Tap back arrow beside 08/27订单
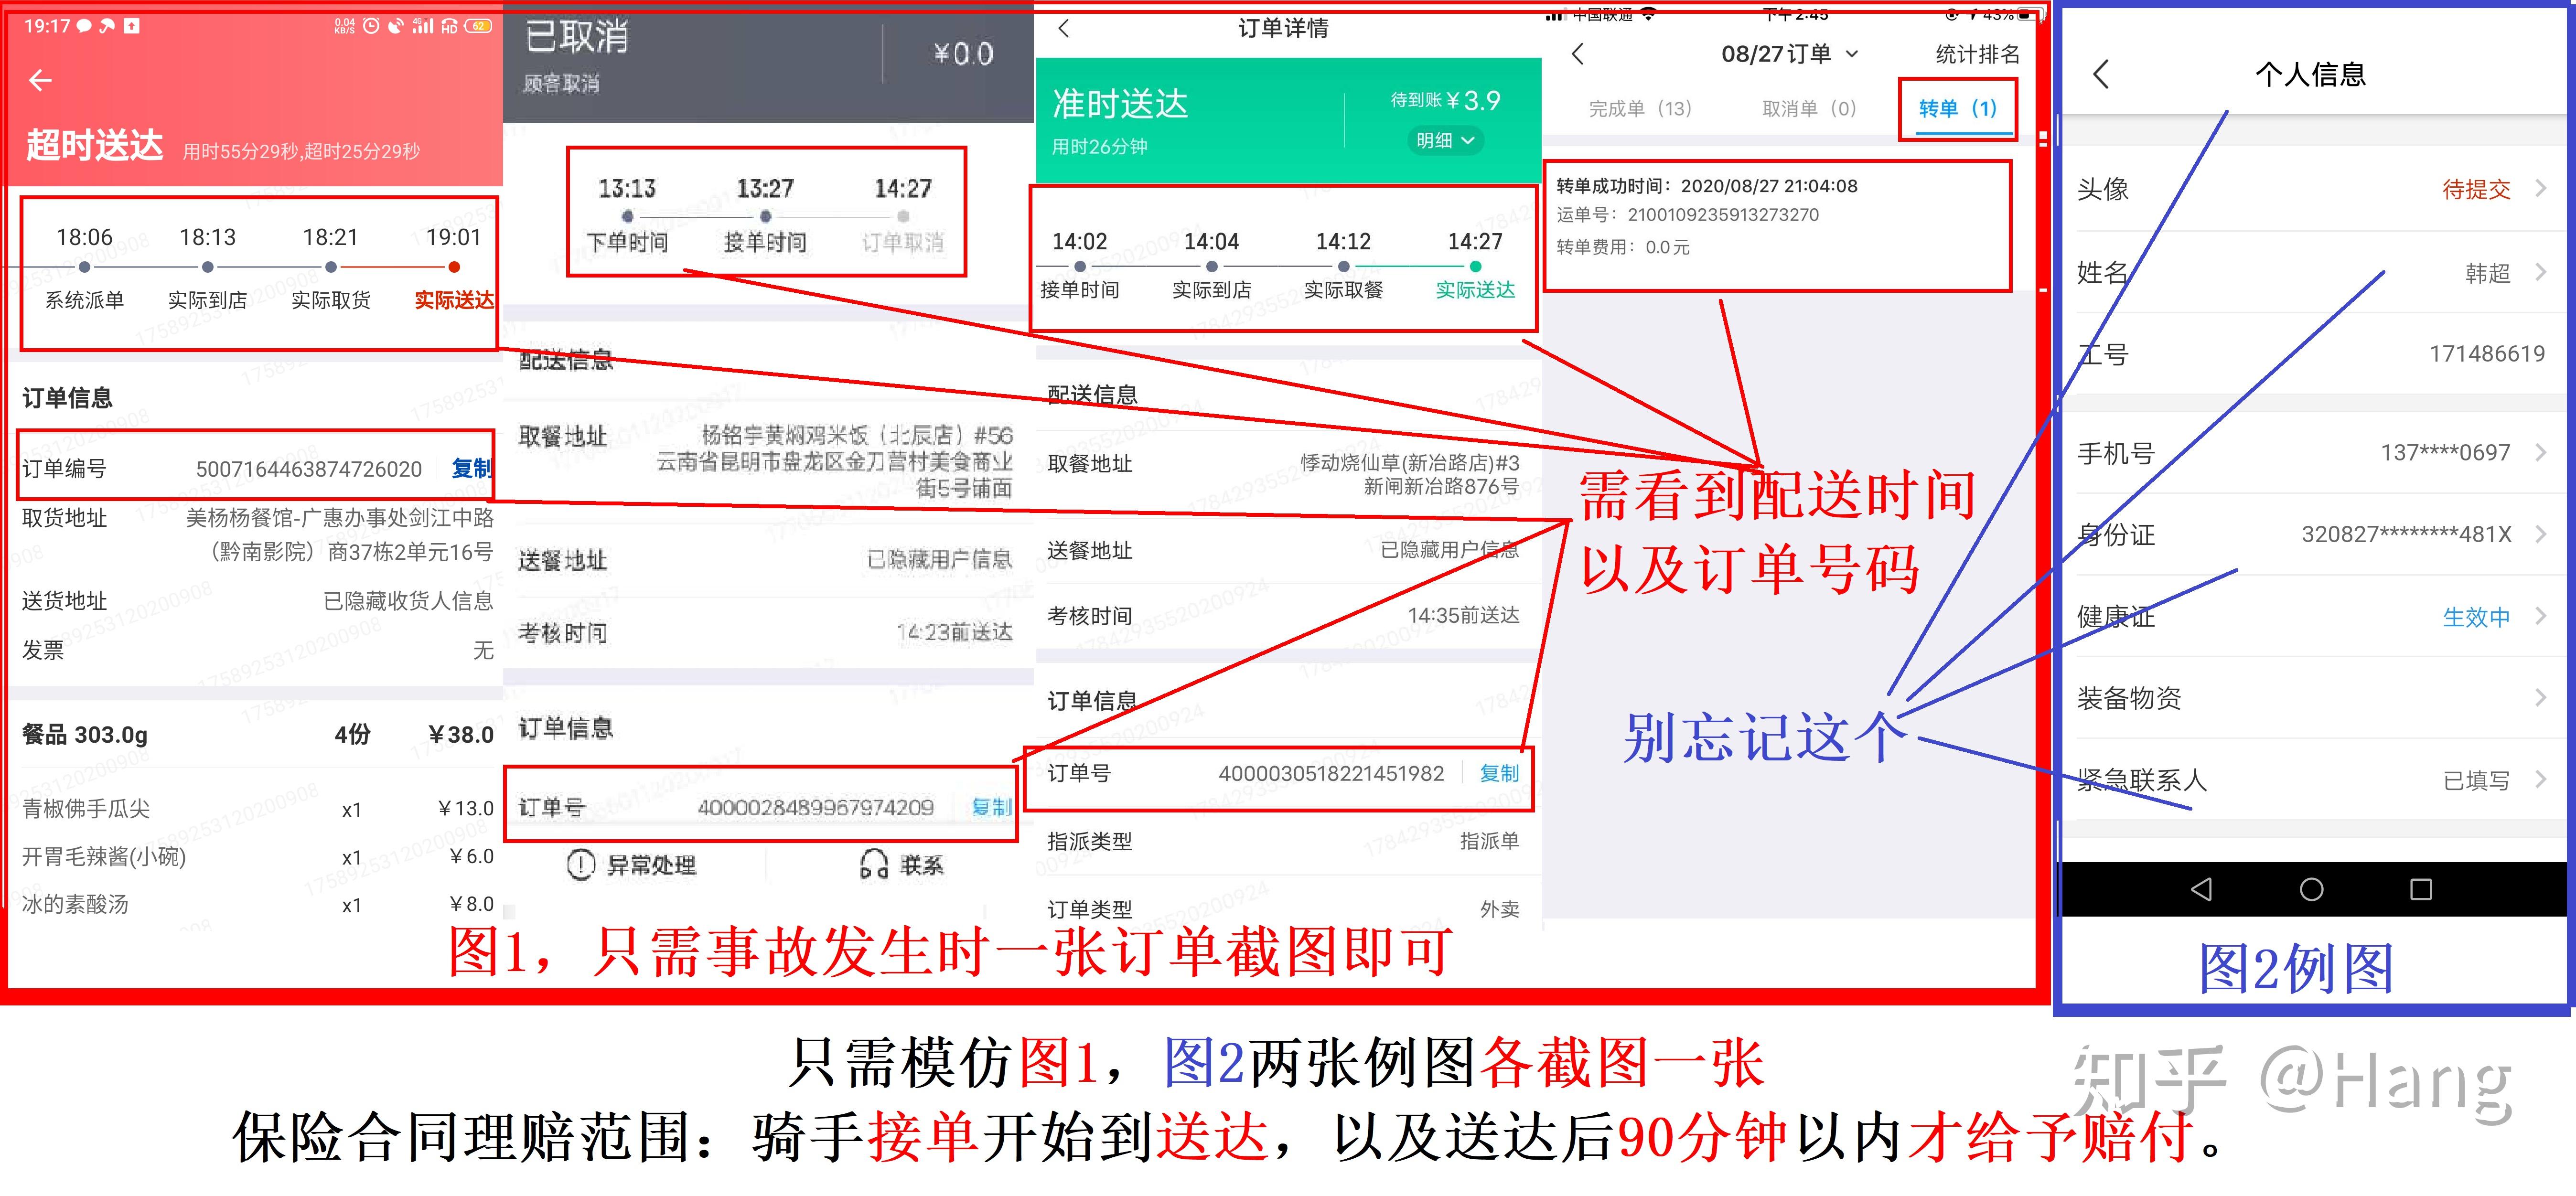This screenshot has width=2576, height=1196. click(x=1577, y=54)
